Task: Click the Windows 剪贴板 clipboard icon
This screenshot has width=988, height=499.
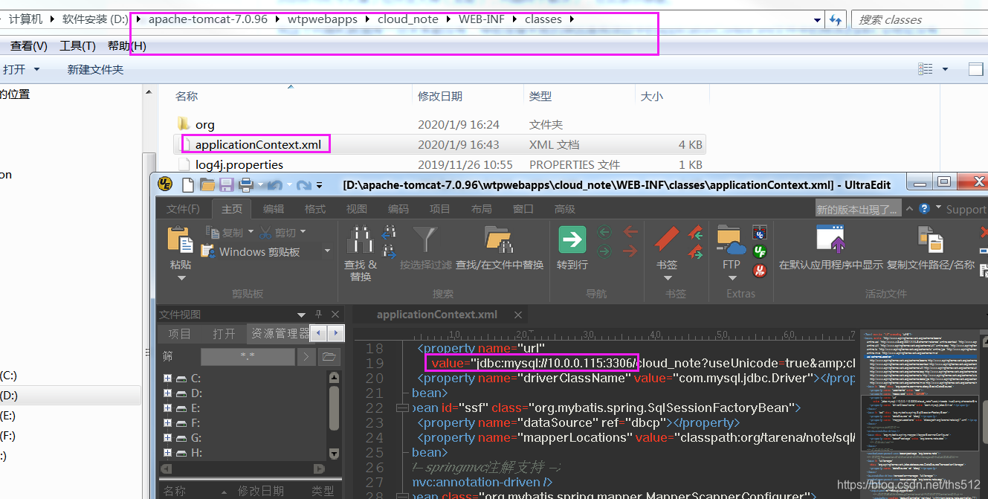Action: point(207,251)
